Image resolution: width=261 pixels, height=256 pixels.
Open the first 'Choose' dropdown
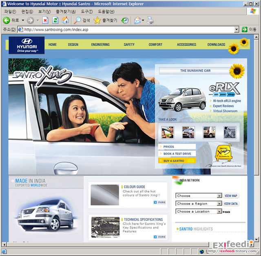point(199,196)
